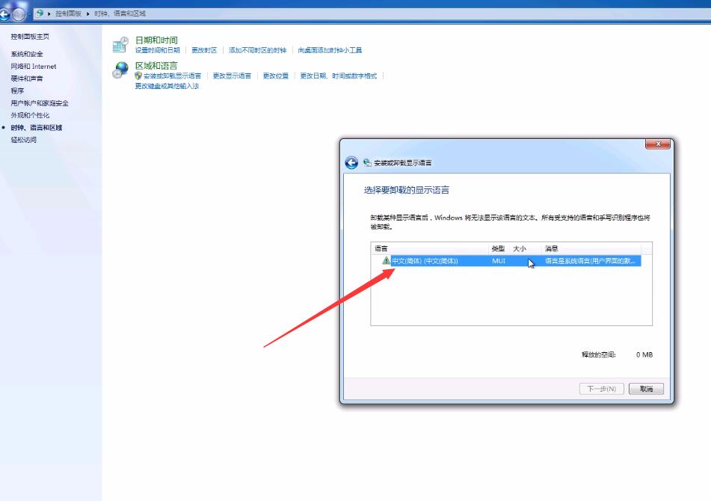Open 用户帐户和家庭安全 category in sidebar
Viewport: 711px width, 501px height.
40,103
